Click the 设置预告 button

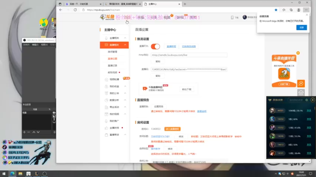coord(159,107)
